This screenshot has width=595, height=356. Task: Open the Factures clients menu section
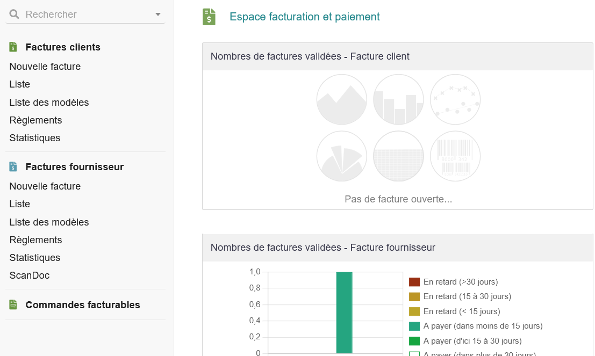pyautogui.click(x=63, y=47)
